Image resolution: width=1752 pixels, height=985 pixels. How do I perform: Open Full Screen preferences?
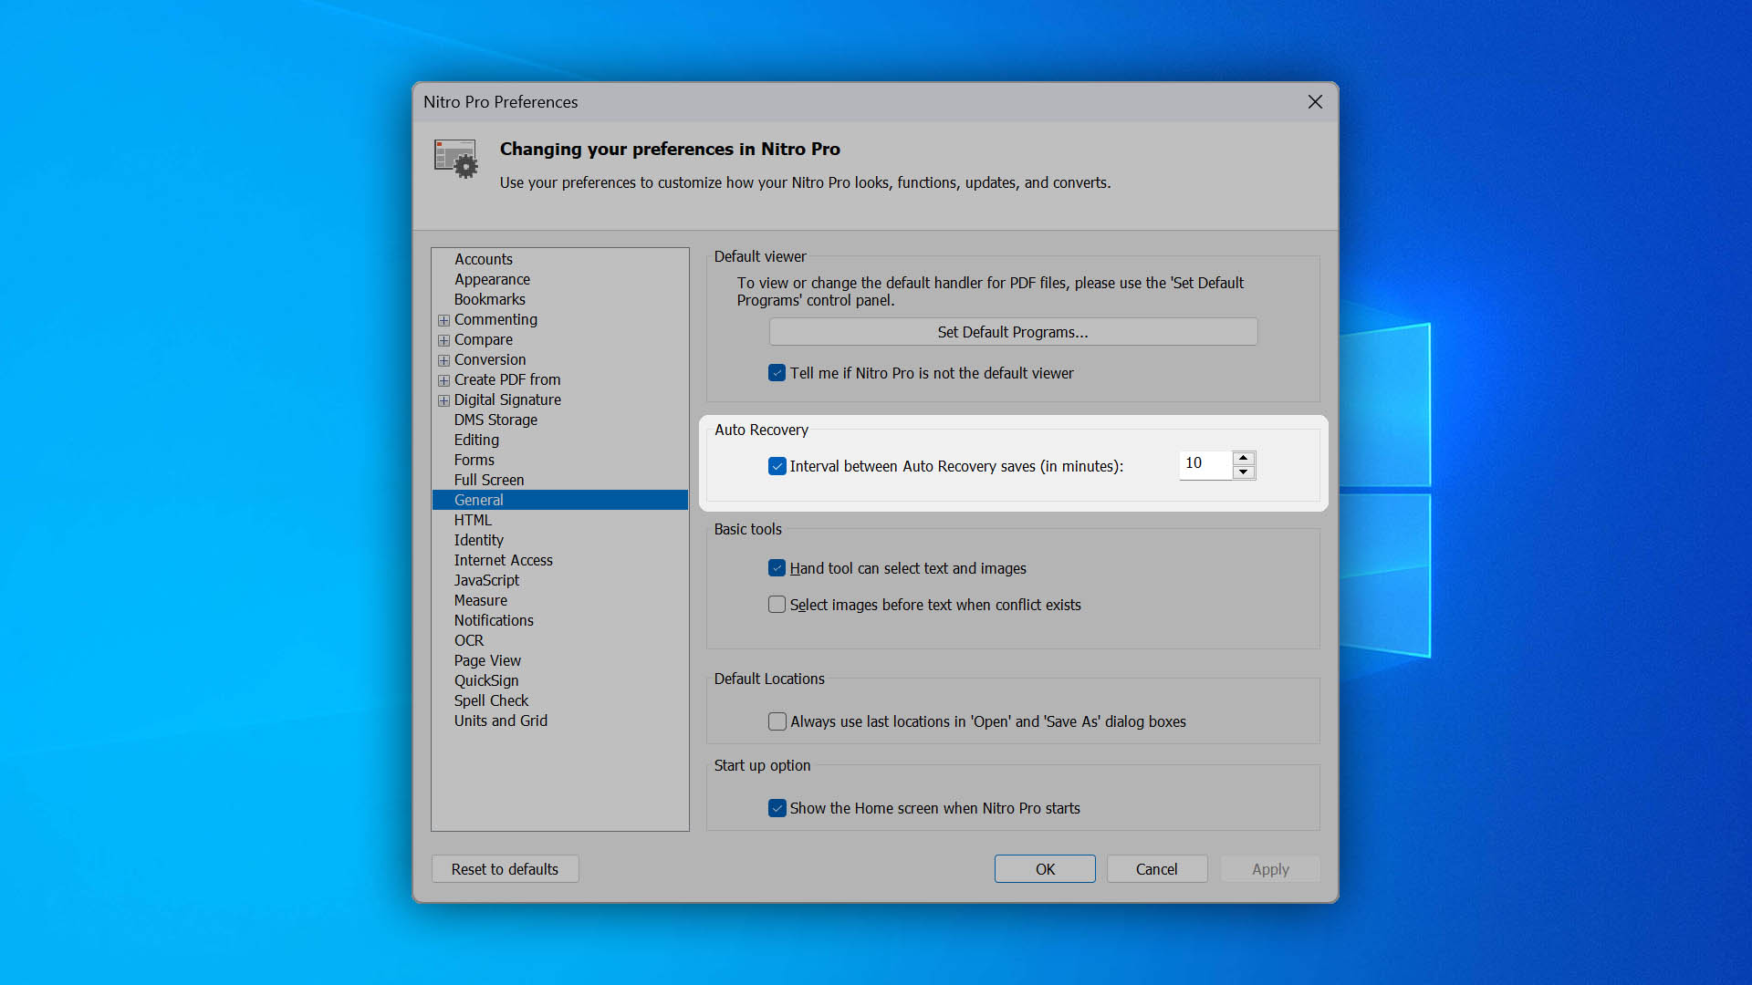click(x=489, y=480)
